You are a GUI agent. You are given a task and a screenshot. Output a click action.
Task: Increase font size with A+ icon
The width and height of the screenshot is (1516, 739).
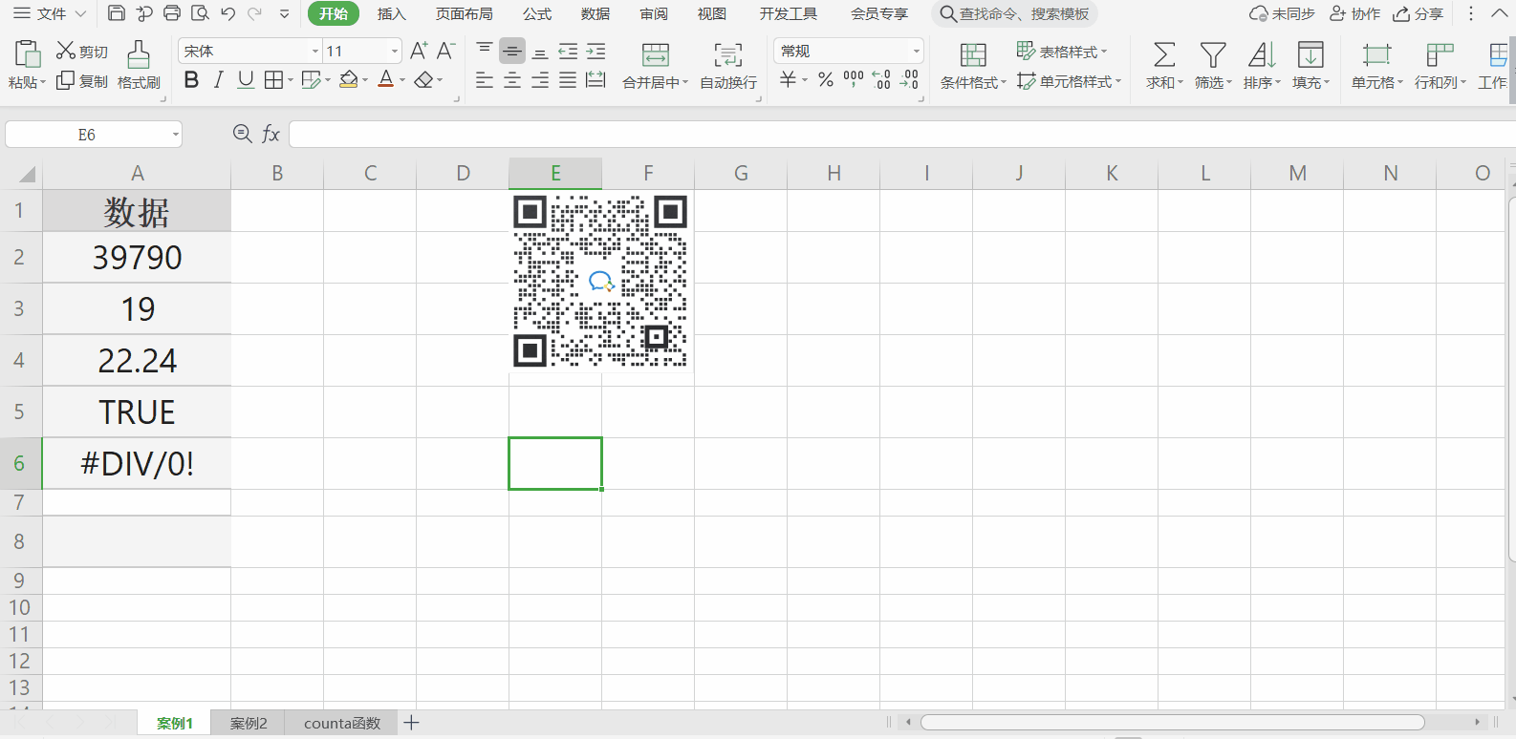tap(419, 51)
